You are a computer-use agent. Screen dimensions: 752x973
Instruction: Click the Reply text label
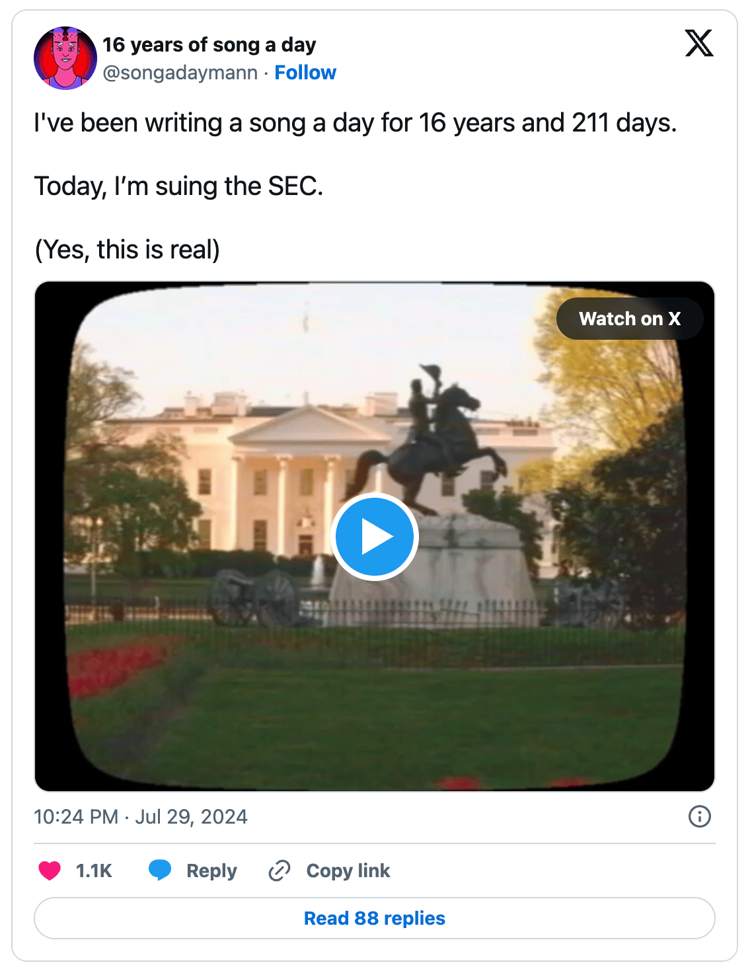coord(211,871)
